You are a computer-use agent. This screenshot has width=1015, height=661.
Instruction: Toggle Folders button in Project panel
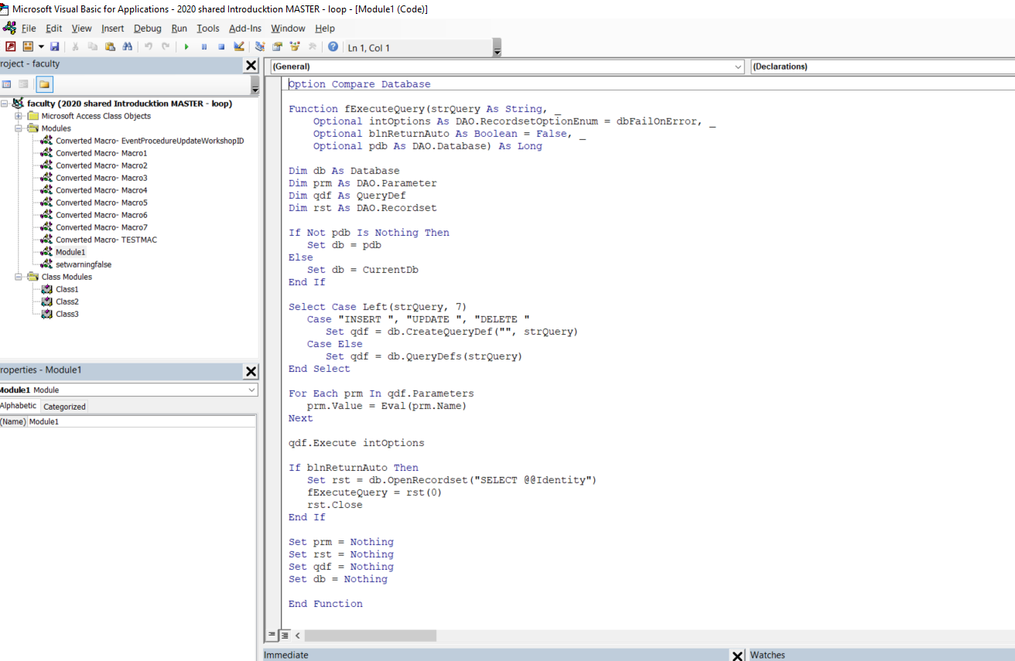pos(44,84)
